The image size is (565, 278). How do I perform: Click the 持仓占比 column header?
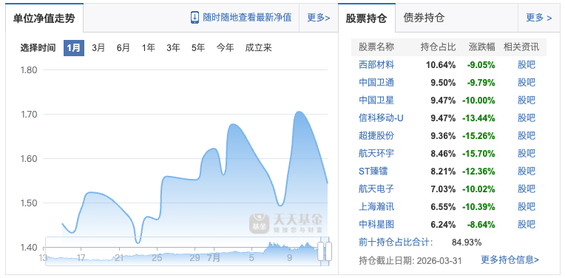tap(438, 47)
